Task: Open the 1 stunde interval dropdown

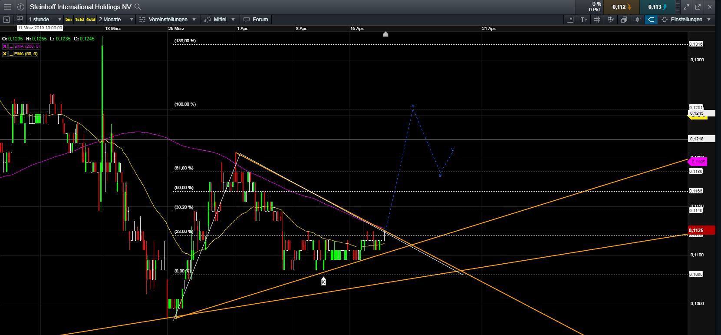Action: click(44, 20)
